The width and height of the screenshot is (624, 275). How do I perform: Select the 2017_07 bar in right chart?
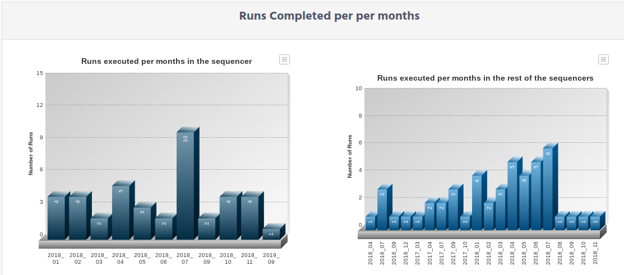point(441,216)
